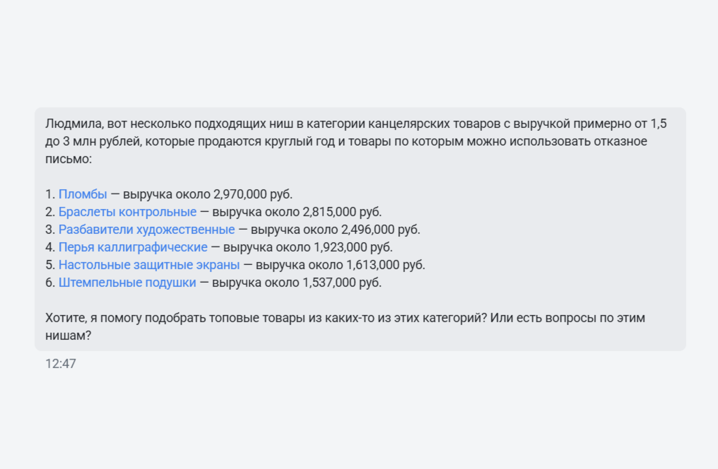Open "Разбавители художественные" category link
The image size is (718, 469).
pos(146,230)
